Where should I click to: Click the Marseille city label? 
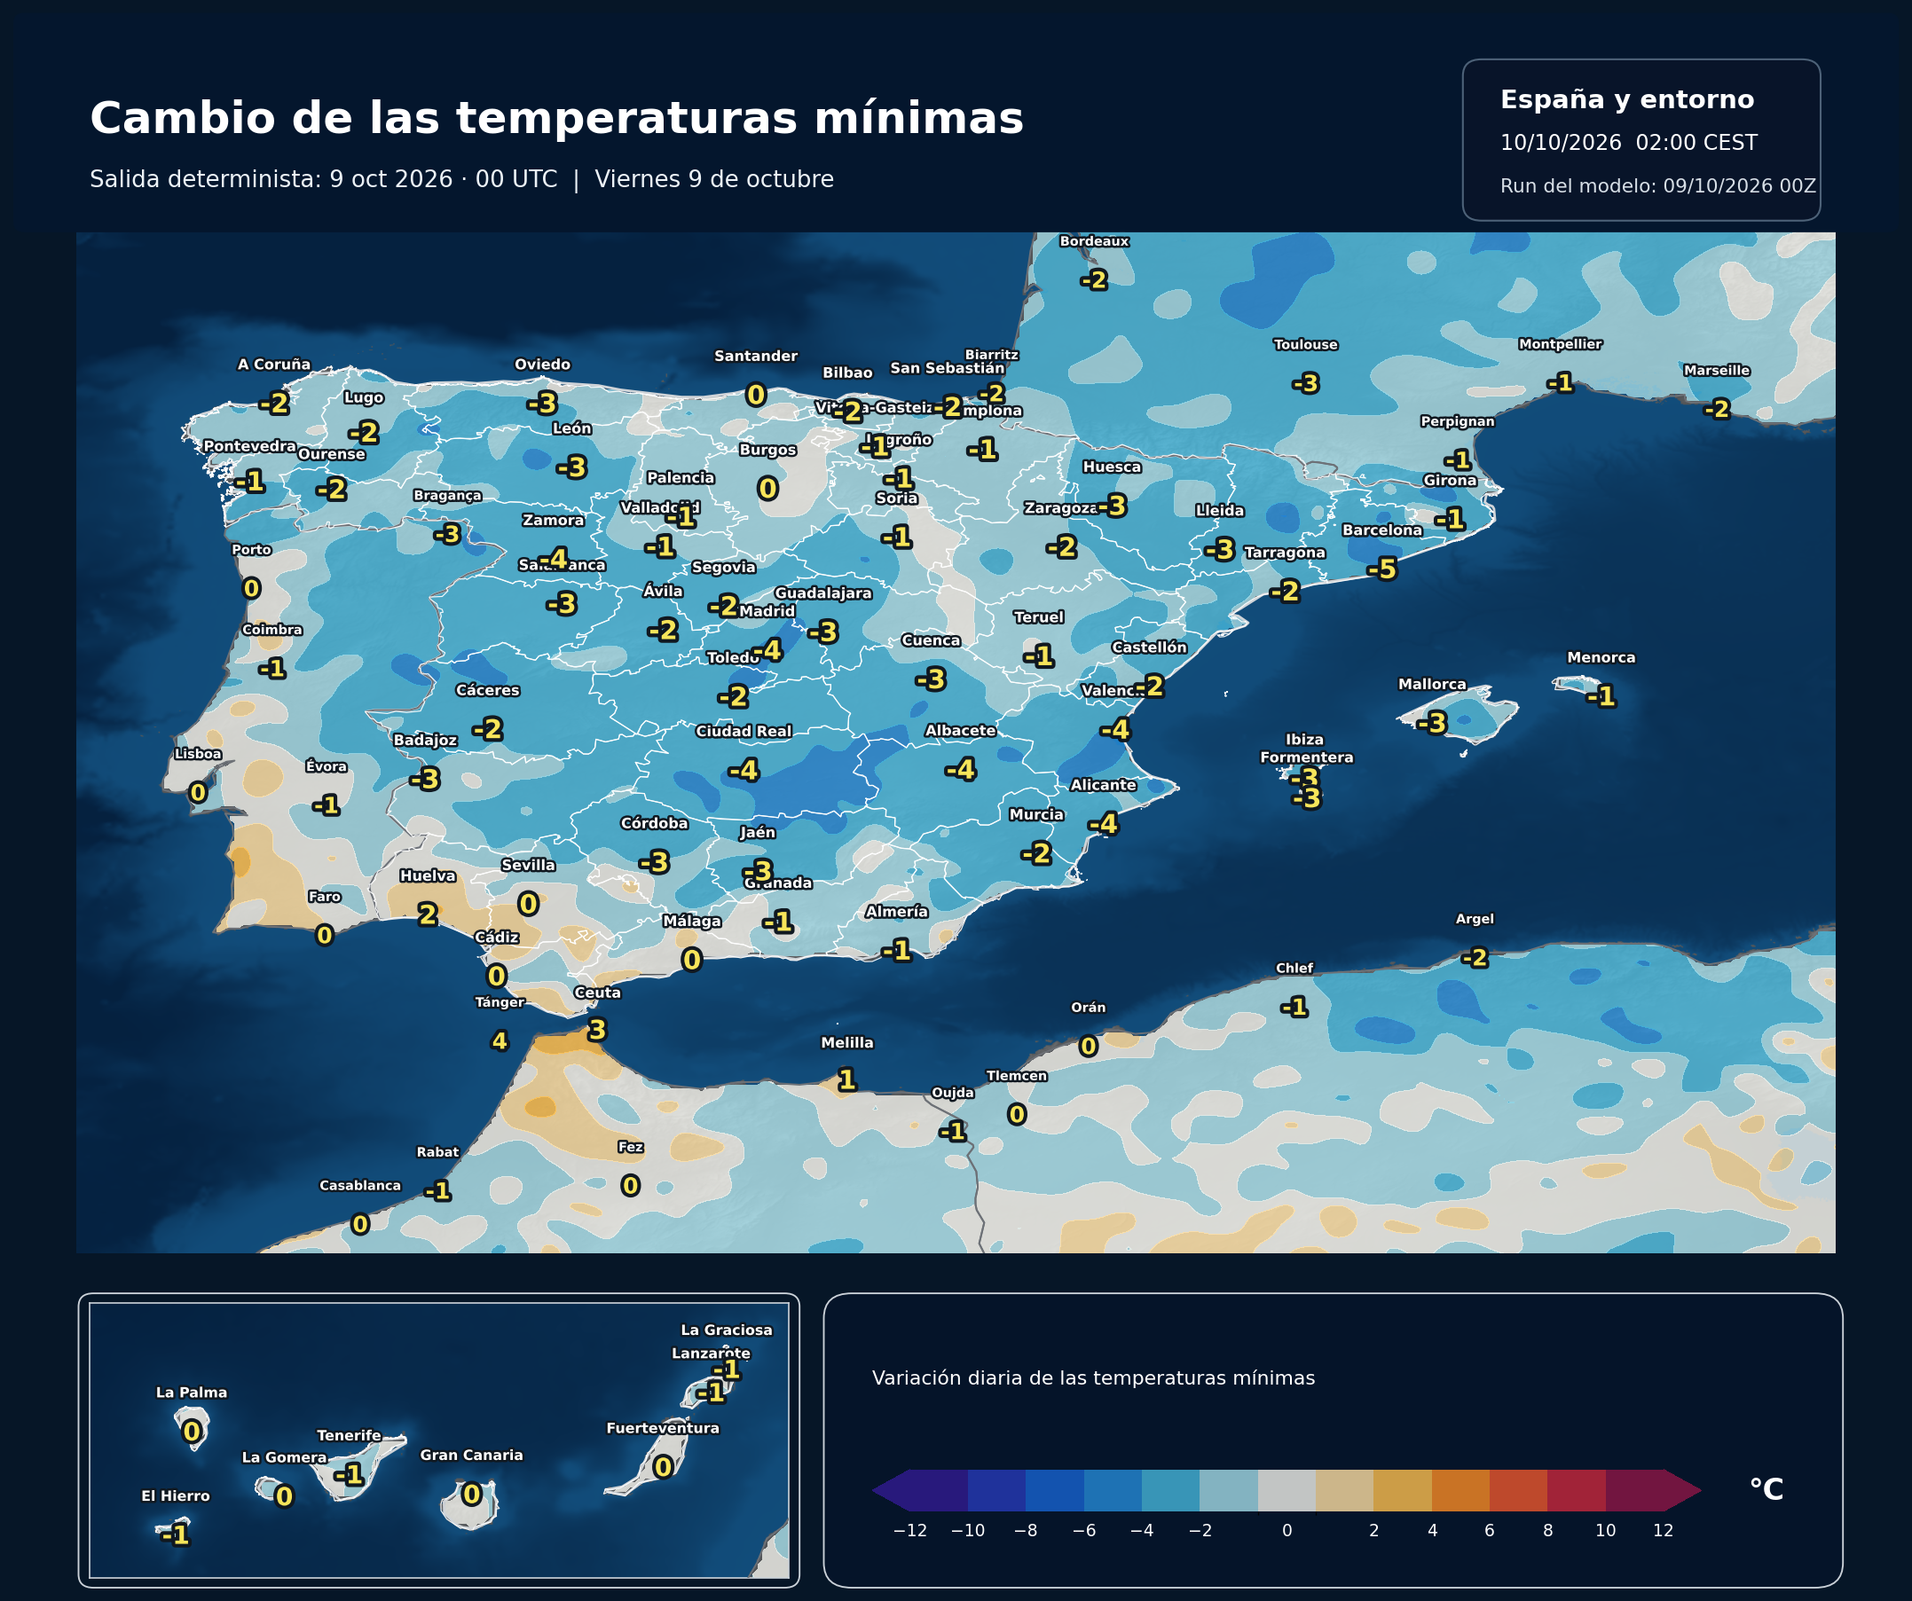[x=1716, y=371]
